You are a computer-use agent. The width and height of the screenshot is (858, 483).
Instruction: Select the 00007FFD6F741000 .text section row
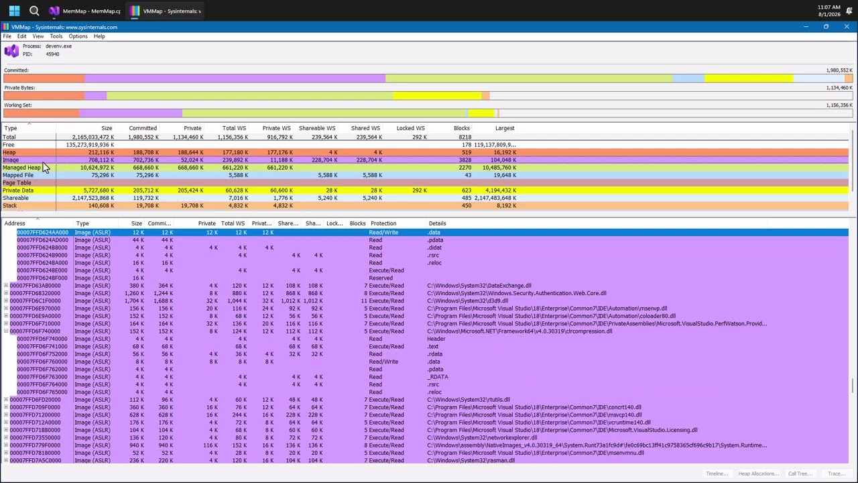426,347
